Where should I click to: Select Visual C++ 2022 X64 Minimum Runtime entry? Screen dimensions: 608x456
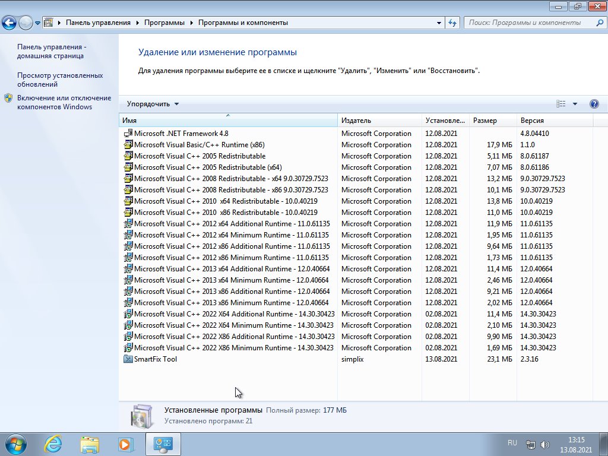pyautogui.click(x=234, y=325)
